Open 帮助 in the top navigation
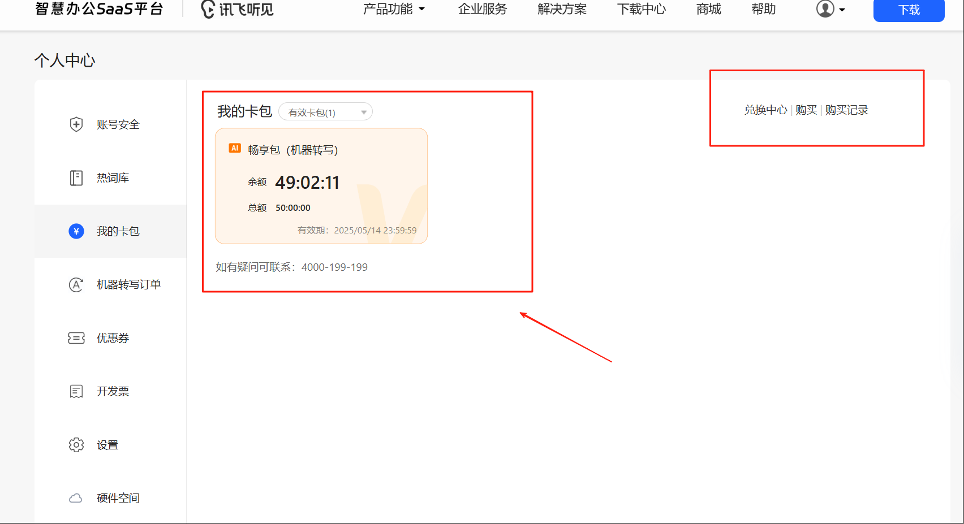The height and width of the screenshot is (524, 964). click(764, 9)
